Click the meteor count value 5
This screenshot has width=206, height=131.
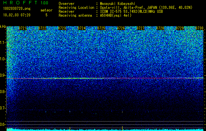click(47, 15)
